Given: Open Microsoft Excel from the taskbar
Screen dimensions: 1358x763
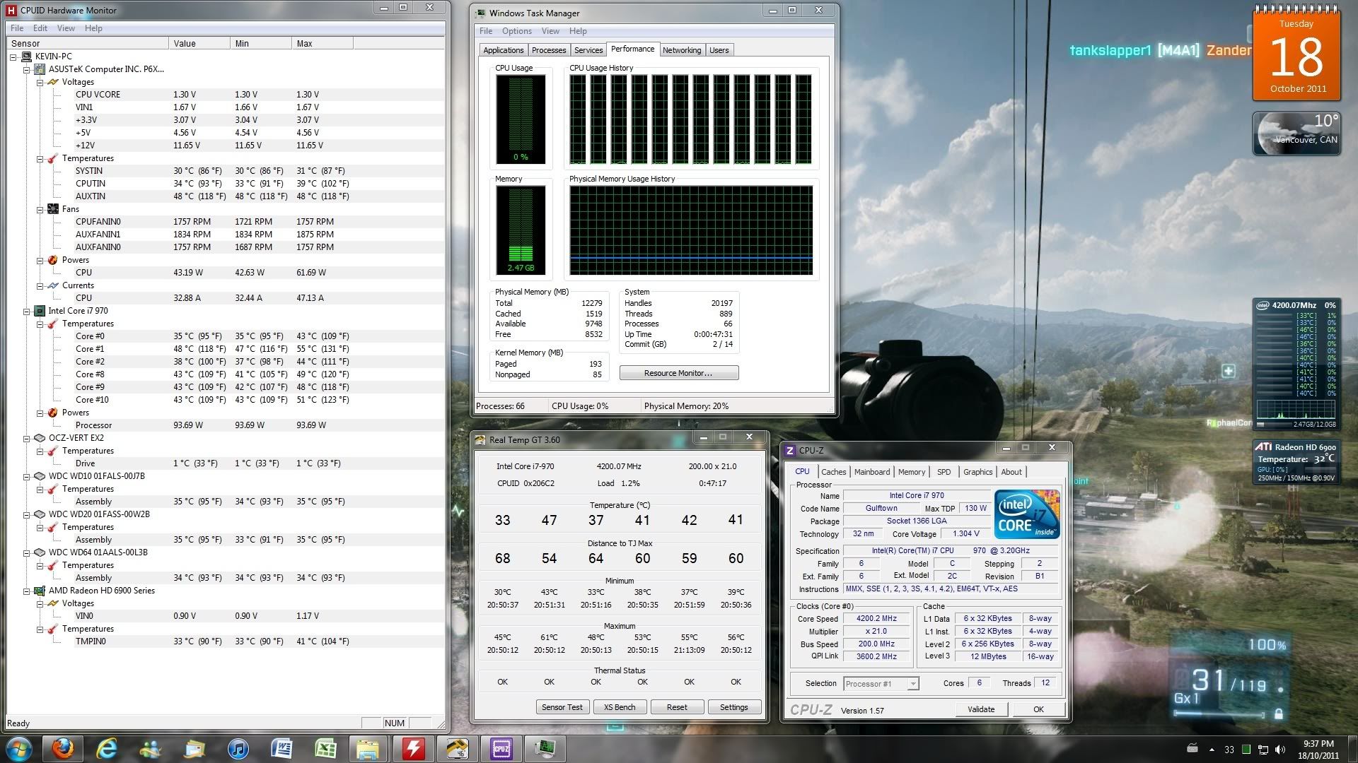Looking at the screenshot, I should click(x=325, y=748).
